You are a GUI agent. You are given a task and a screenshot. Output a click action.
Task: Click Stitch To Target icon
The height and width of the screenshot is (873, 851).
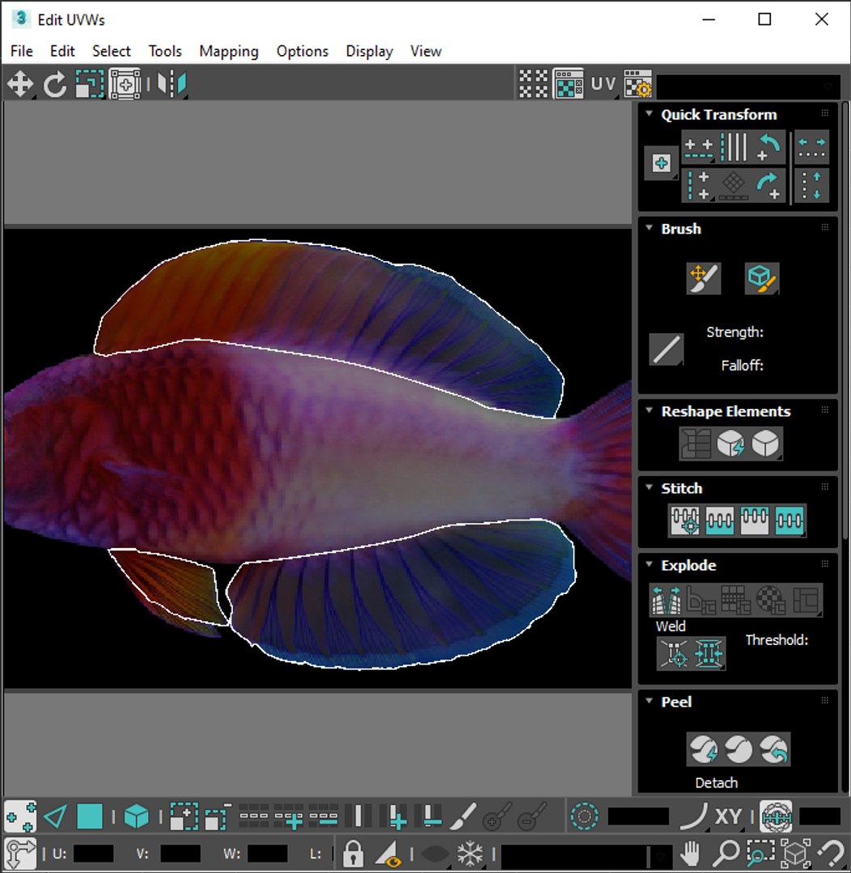685,521
